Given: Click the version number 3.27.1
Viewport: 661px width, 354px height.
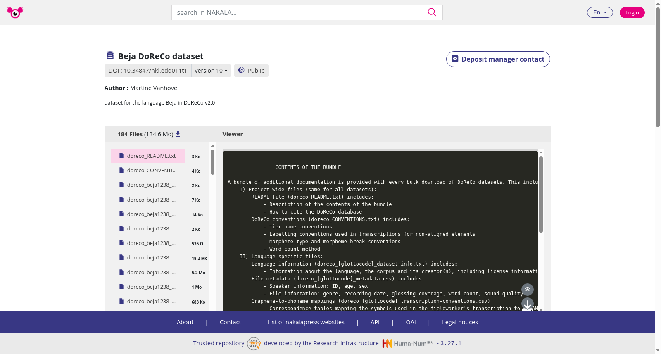Looking at the screenshot, I should (451, 343).
